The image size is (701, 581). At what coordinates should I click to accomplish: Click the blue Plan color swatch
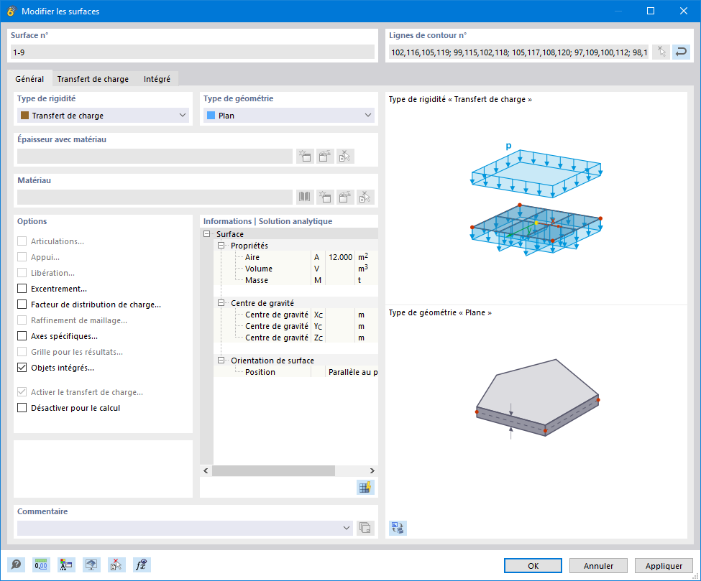coord(211,115)
